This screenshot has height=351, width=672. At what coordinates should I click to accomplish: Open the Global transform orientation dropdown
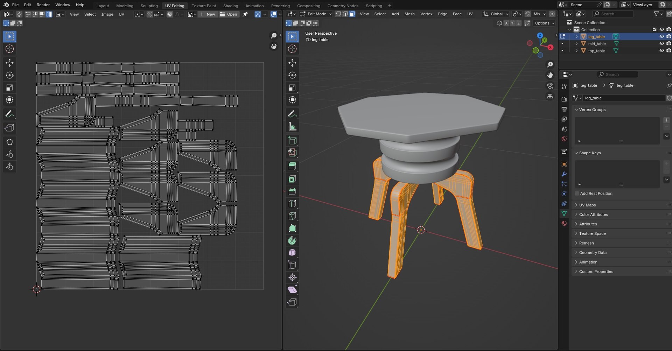(x=496, y=14)
